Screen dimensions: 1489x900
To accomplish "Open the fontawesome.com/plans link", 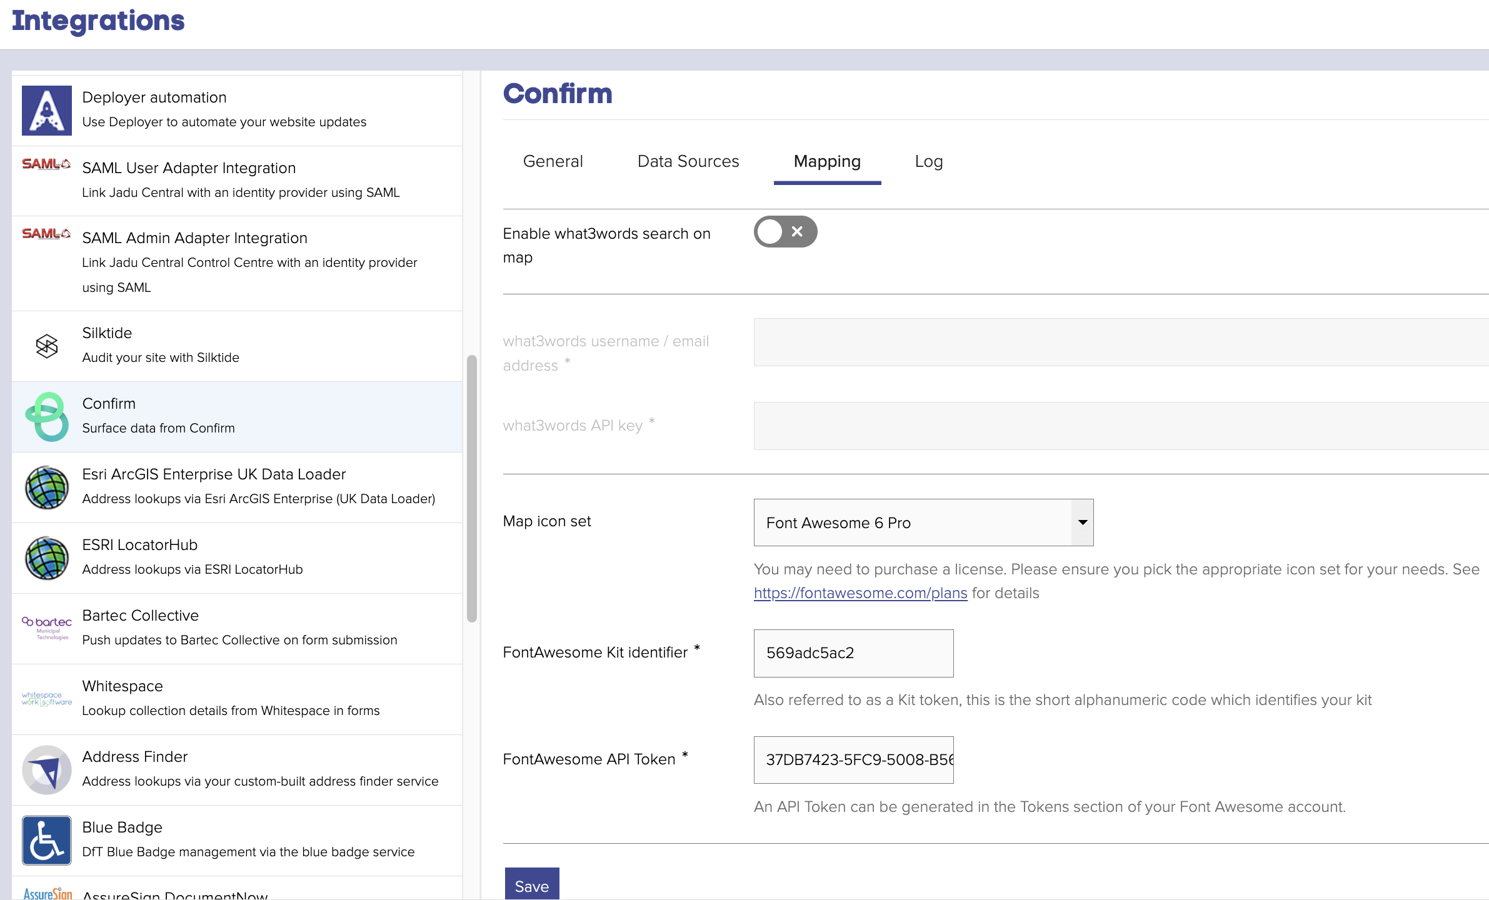I will tap(860, 593).
